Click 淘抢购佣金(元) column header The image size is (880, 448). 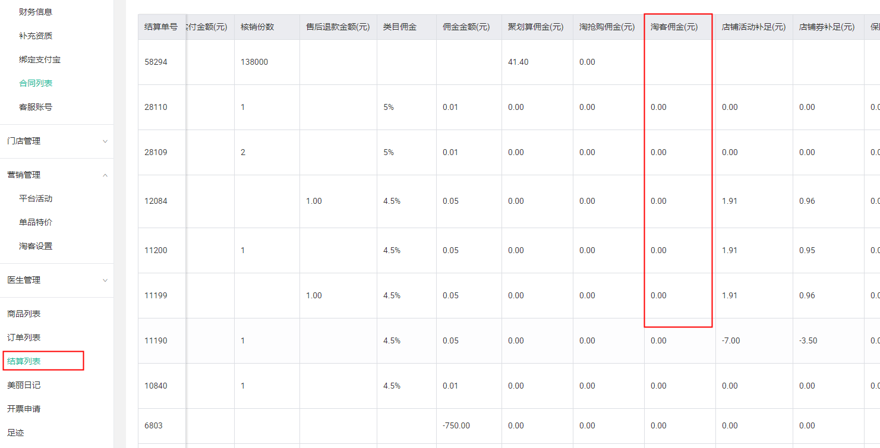point(607,27)
